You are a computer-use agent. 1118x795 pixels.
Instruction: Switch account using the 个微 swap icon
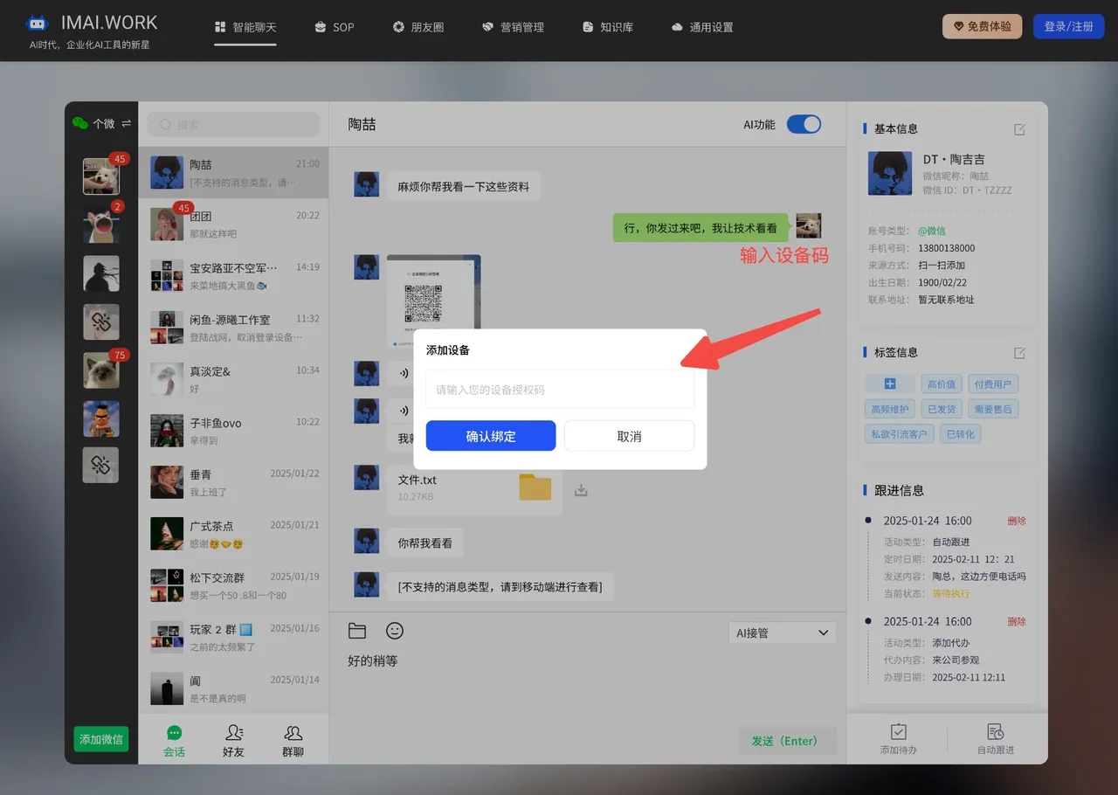click(x=127, y=124)
